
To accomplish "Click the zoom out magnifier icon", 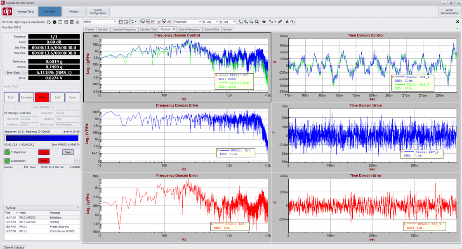I will (x=251, y=21).
